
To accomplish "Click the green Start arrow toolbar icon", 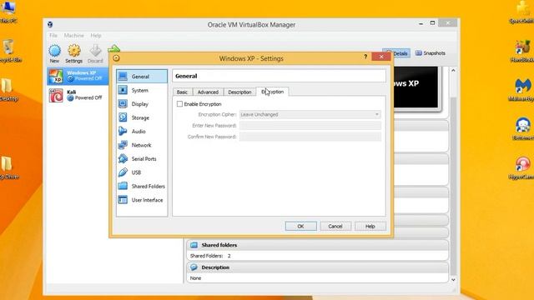I will 114,48.
